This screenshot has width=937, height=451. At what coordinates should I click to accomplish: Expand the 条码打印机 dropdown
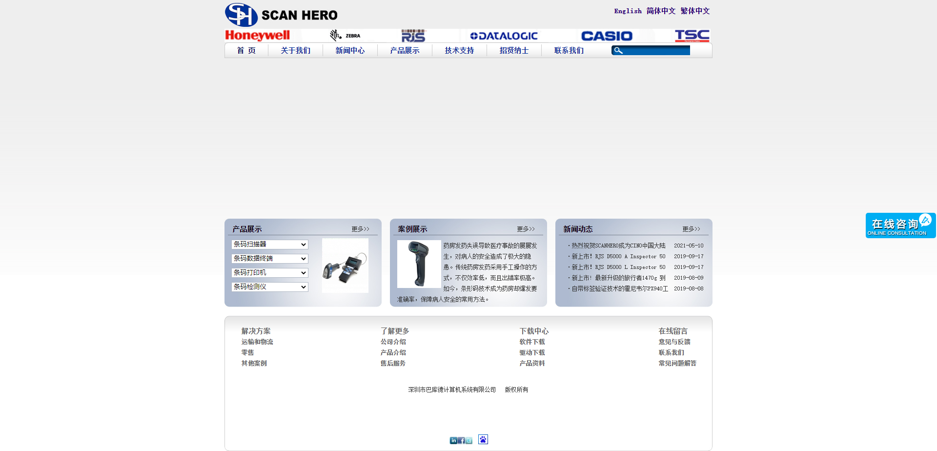tap(269, 273)
